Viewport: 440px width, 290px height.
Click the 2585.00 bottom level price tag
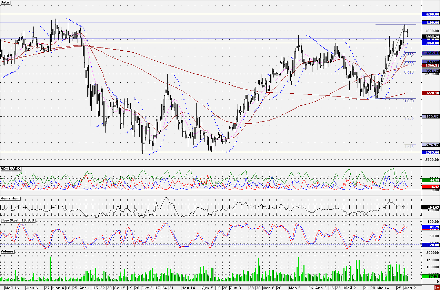[431, 152]
